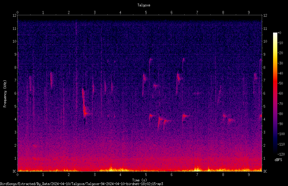288x186 pixels.
Task: Click the 6 kHz label on right axis
Action: (x=264, y=93)
